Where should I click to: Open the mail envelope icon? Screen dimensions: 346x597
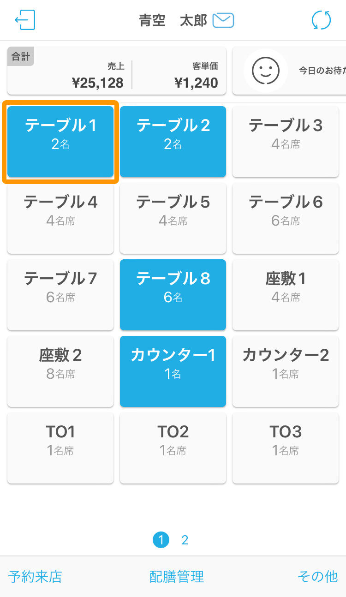(x=223, y=20)
